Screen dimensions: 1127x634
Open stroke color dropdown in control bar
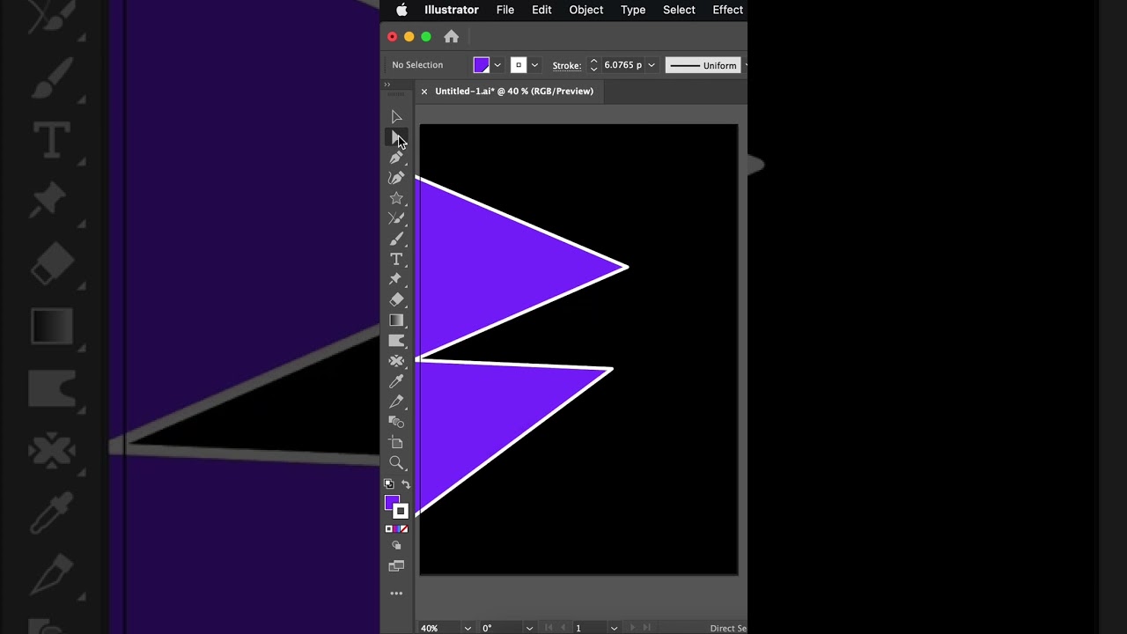(534, 65)
